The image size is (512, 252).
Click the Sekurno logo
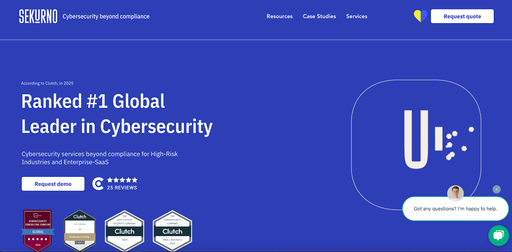pos(38,16)
